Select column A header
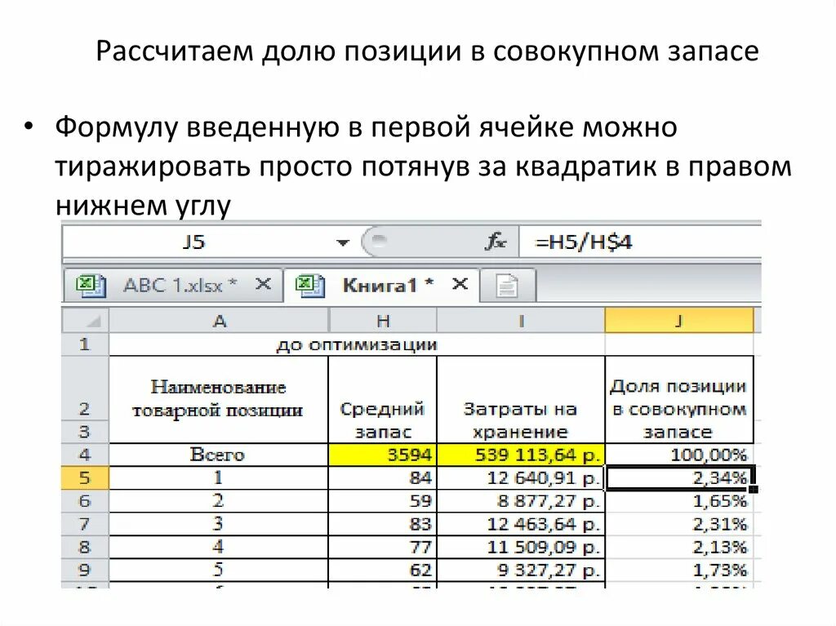This screenshot has height=626, width=836. [219, 321]
